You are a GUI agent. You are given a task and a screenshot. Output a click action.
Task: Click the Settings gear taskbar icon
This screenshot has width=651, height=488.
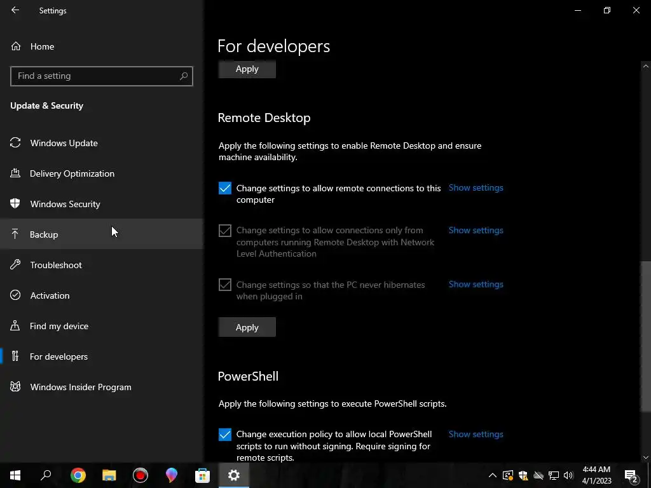click(234, 475)
